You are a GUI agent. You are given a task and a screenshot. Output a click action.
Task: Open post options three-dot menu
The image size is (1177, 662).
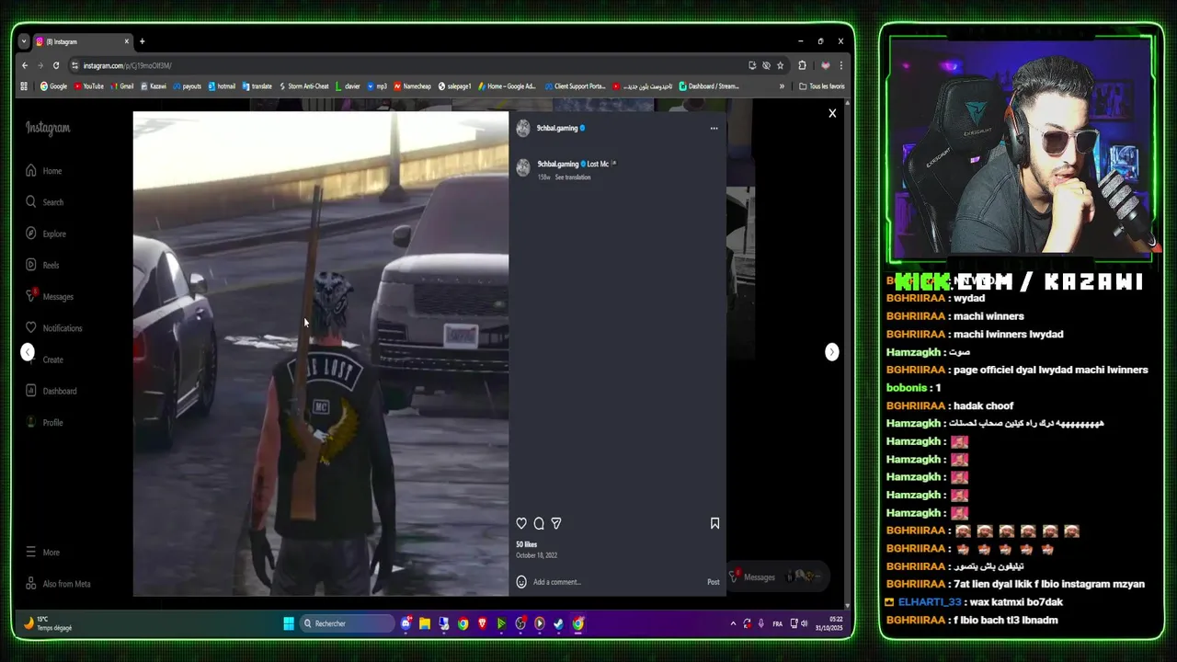(714, 129)
